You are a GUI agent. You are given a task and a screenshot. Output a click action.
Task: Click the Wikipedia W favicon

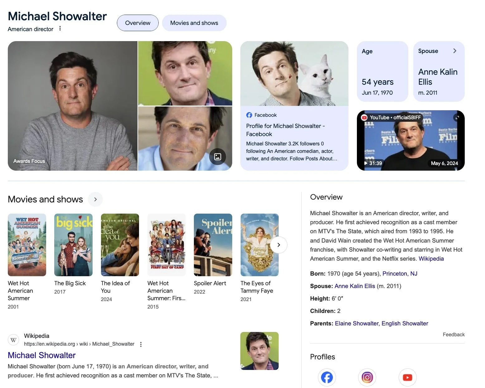(13, 340)
